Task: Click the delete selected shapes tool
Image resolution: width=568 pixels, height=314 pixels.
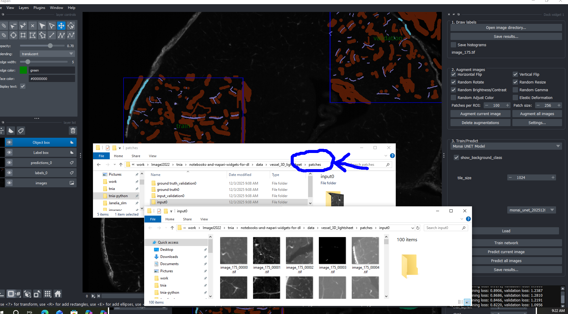Action: click(x=33, y=26)
